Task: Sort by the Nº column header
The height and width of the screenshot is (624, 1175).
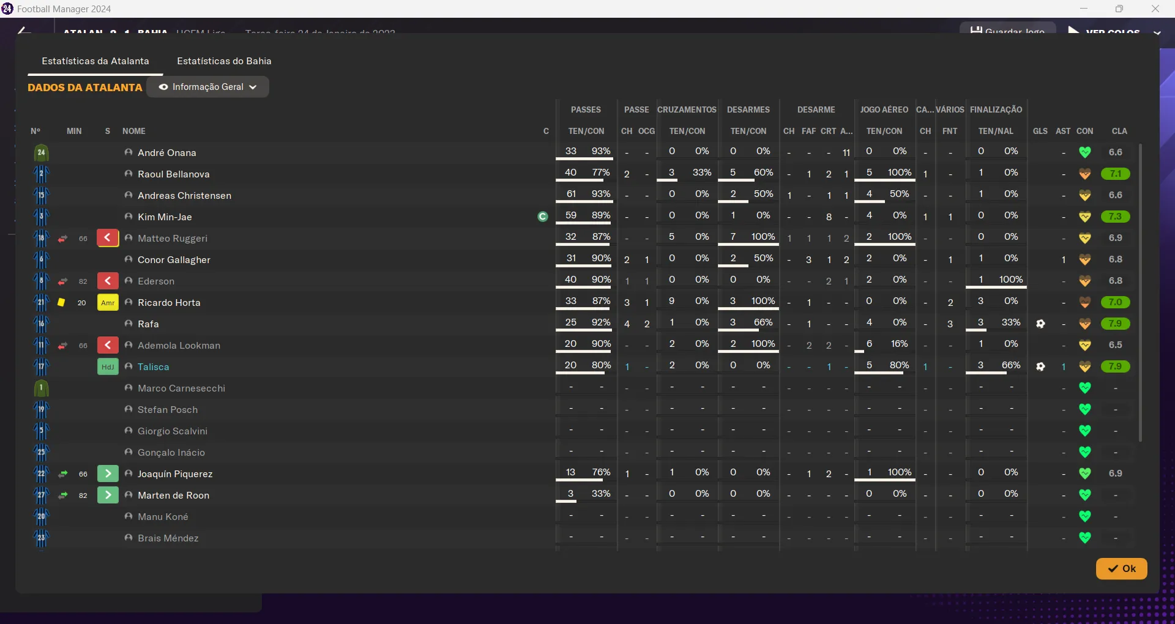Action: [x=35, y=131]
